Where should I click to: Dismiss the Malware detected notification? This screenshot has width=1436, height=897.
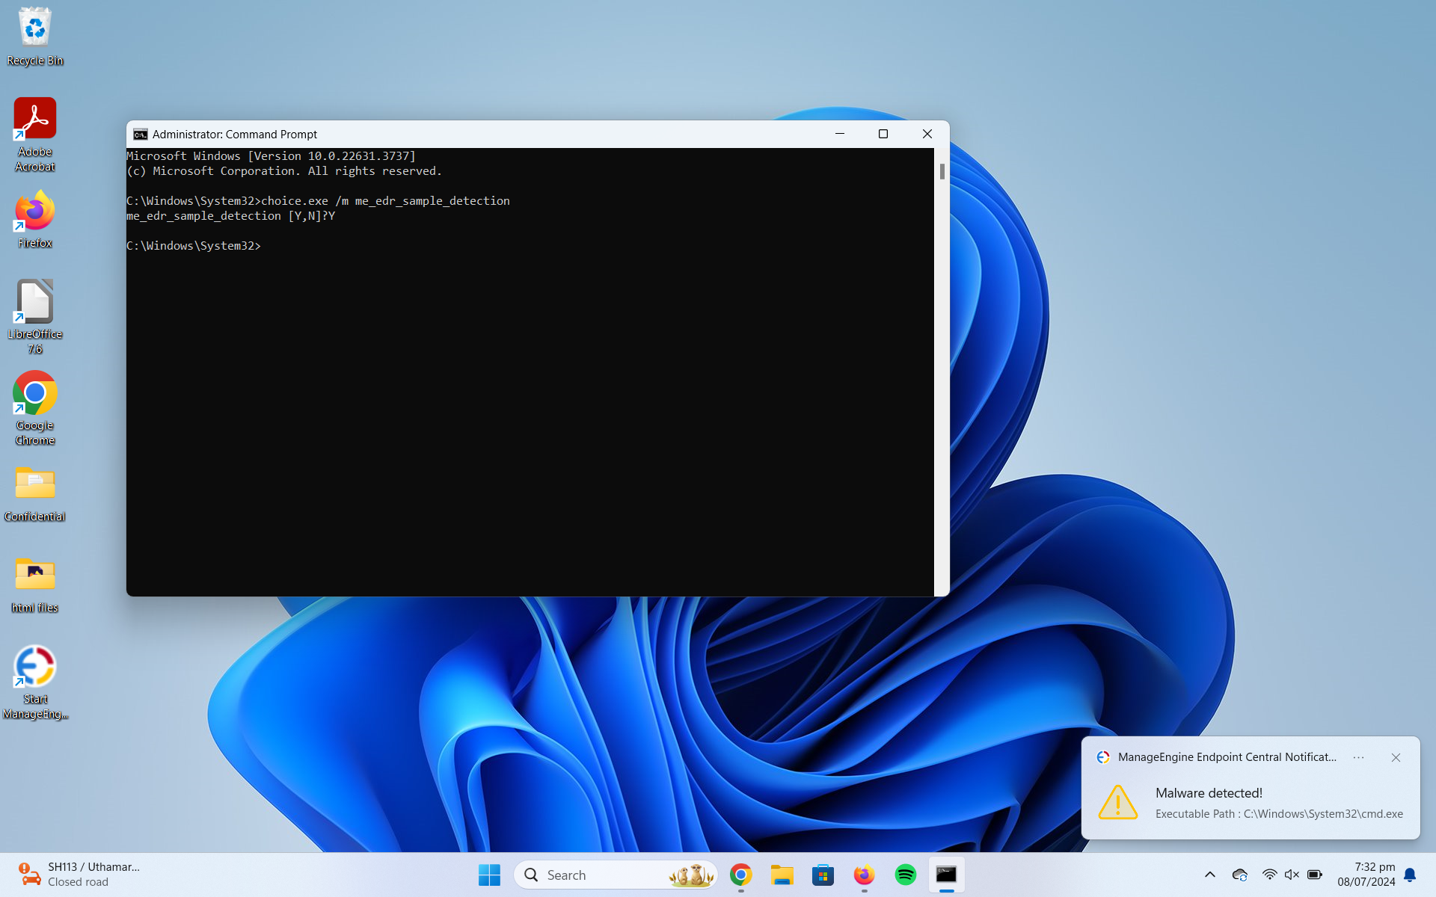tap(1396, 757)
